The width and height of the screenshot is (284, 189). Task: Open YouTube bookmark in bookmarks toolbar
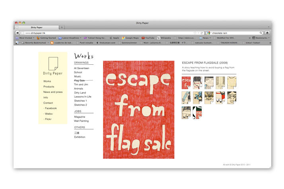click(148, 38)
